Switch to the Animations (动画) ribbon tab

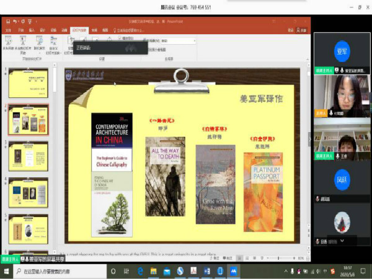click(x=64, y=30)
